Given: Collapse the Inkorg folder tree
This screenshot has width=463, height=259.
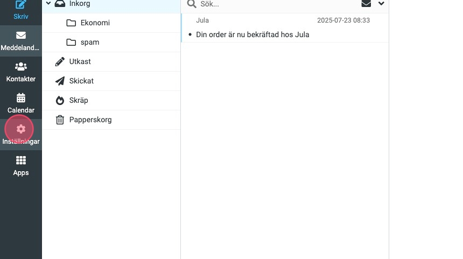Looking at the screenshot, I should click(x=48, y=3).
